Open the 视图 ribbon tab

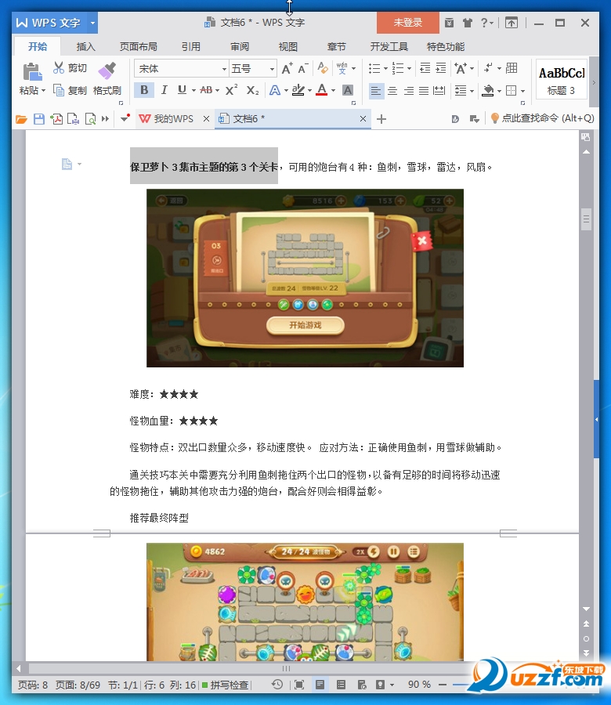click(287, 47)
